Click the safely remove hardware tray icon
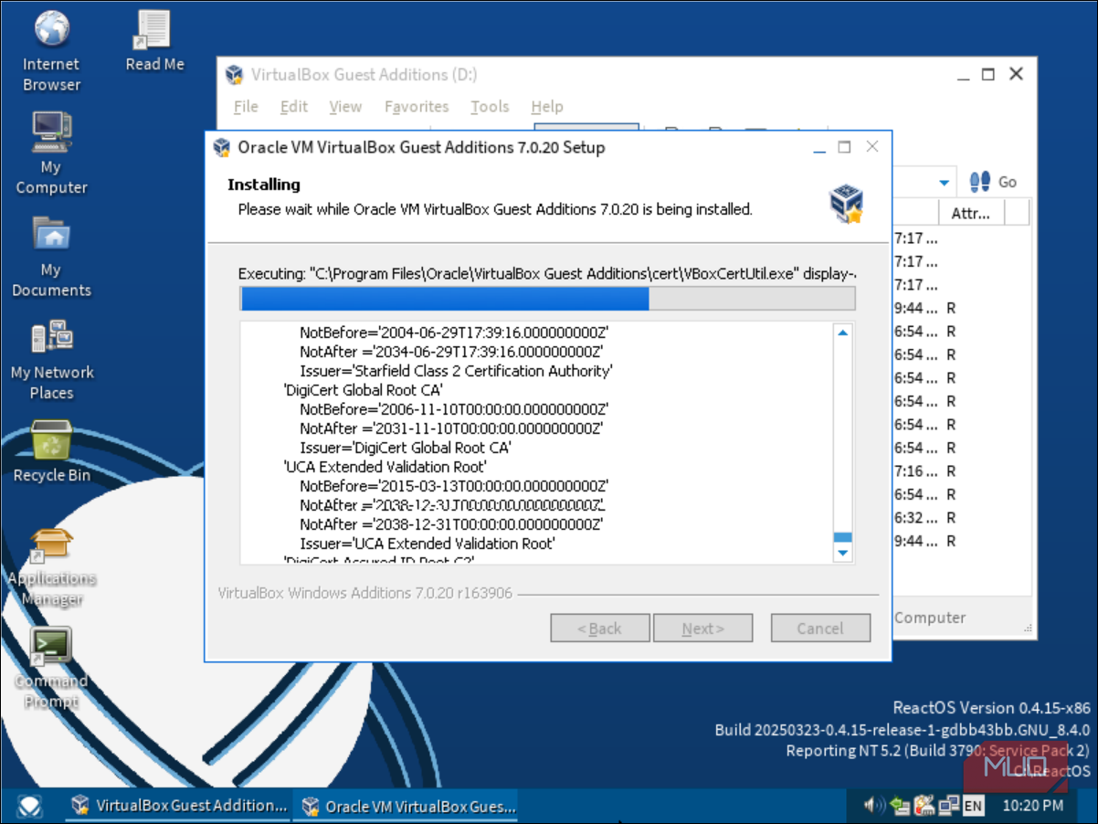 coord(900,805)
